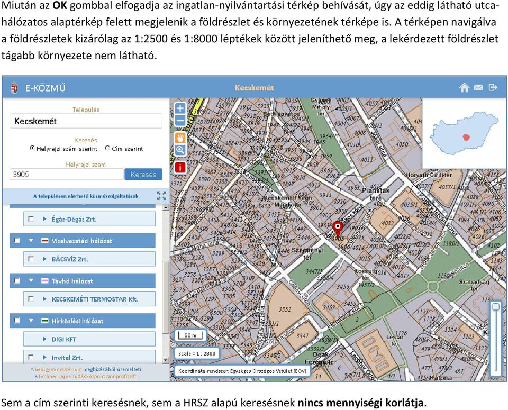Click the 50 m scale bar
Image resolution: width=508 pixels, height=410 pixels.
click(190, 335)
